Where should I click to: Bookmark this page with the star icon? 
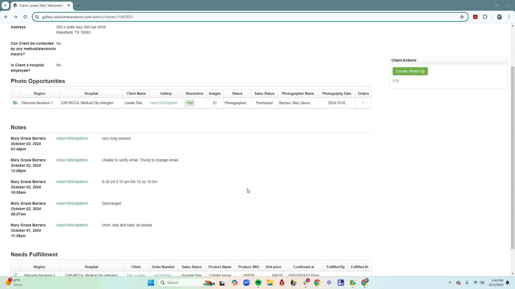(x=462, y=17)
